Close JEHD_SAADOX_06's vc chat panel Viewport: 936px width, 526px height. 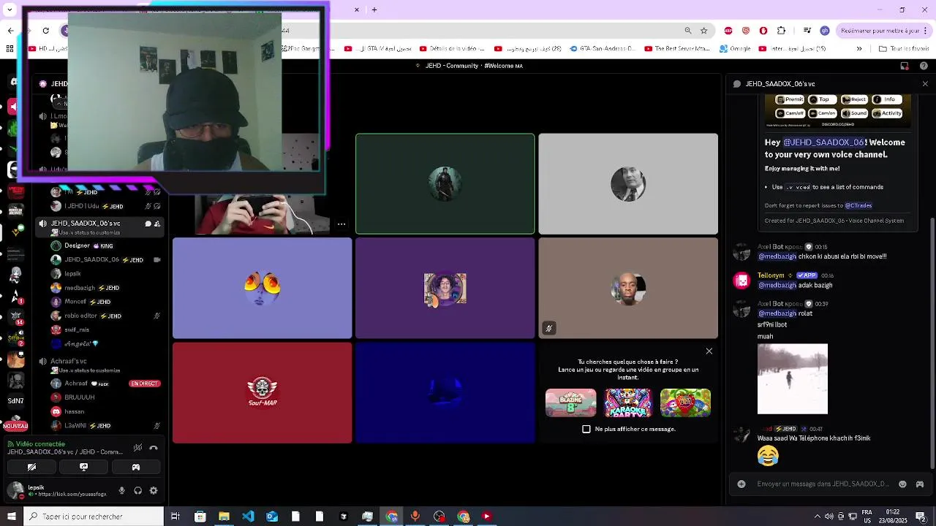coord(925,84)
